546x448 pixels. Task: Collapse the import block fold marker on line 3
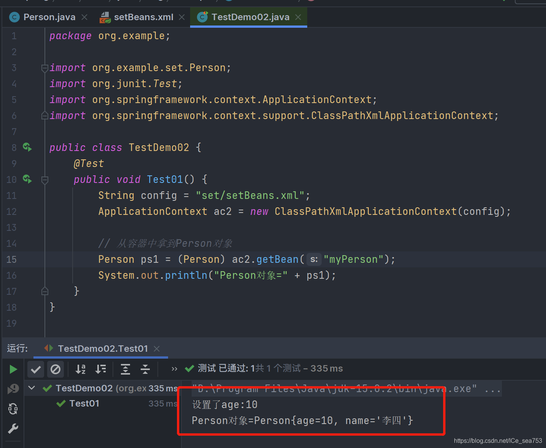[44, 68]
